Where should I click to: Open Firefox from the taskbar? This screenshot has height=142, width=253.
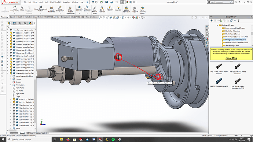pyautogui.click(x=68, y=139)
